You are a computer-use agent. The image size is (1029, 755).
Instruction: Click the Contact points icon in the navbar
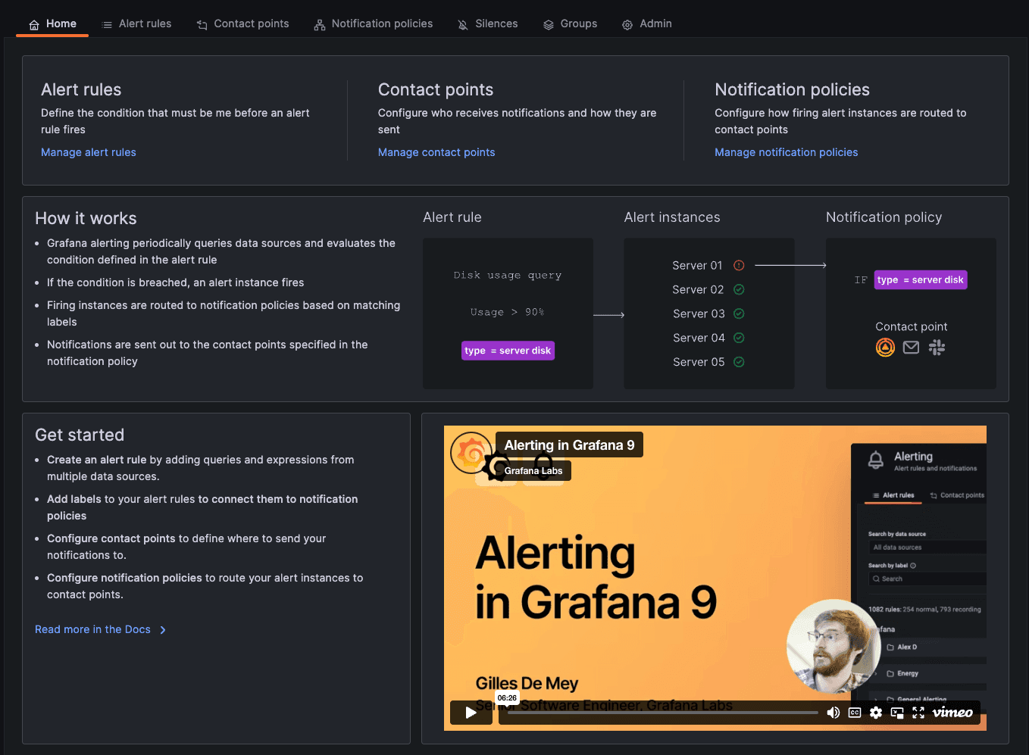click(201, 24)
